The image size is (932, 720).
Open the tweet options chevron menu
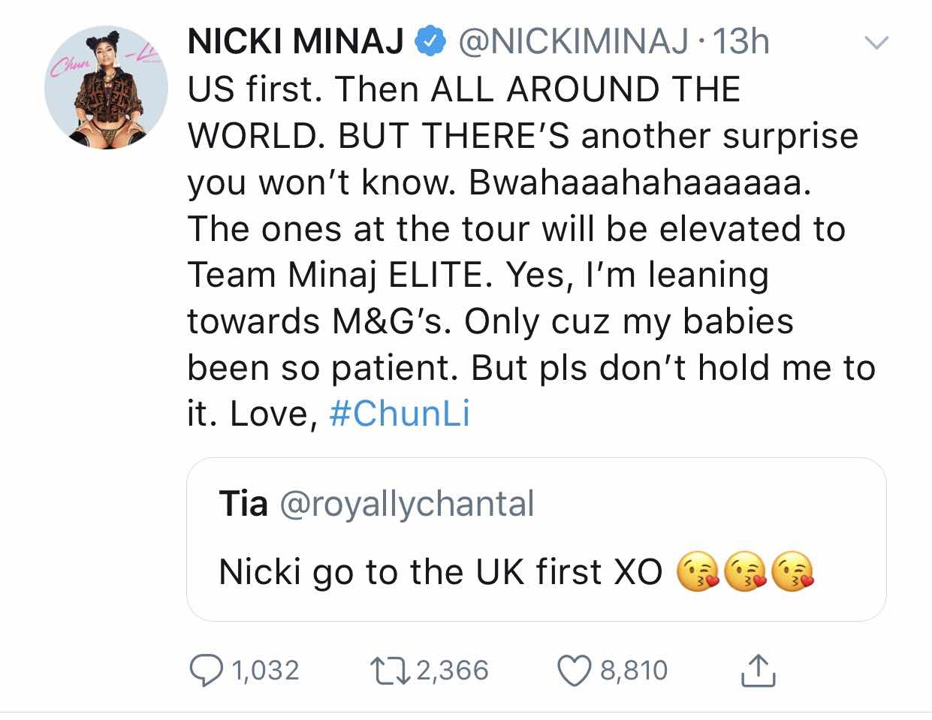(876, 44)
